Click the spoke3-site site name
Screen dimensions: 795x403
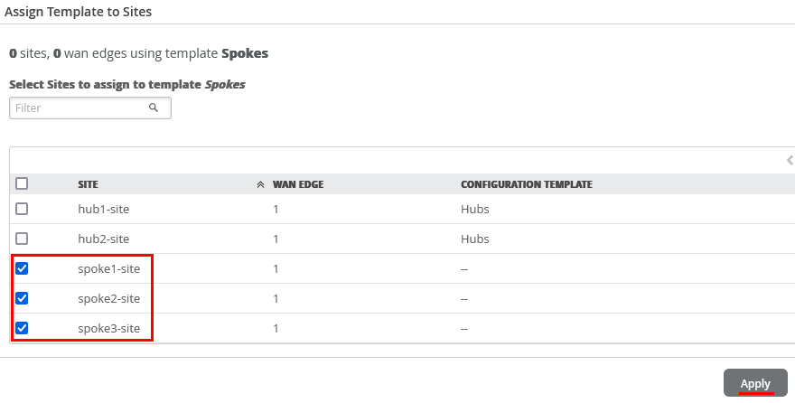108,328
